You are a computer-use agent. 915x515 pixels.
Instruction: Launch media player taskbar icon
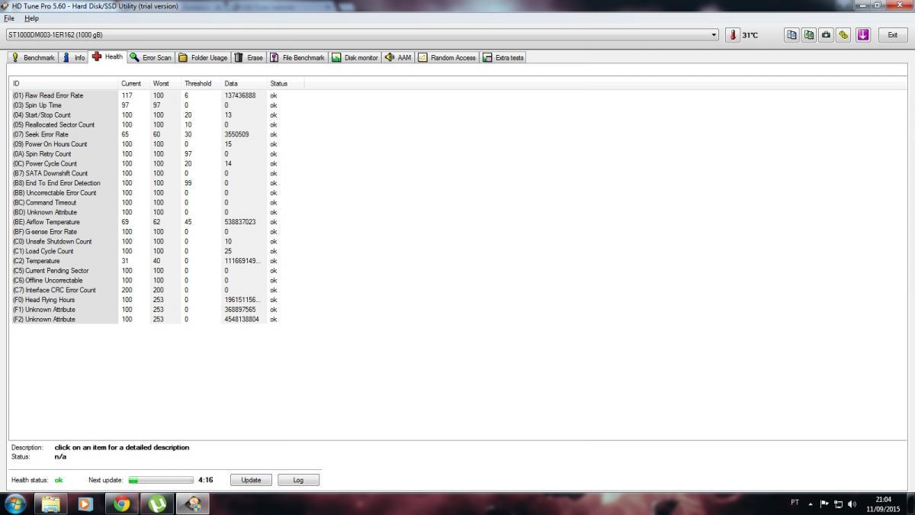click(x=86, y=504)
